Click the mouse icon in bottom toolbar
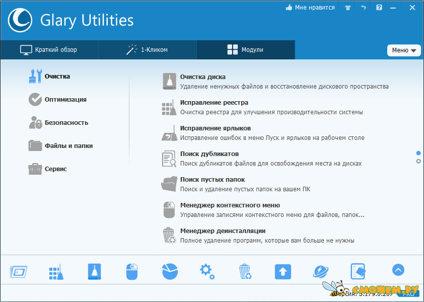 pyautogui.click(x=132, y=271)
